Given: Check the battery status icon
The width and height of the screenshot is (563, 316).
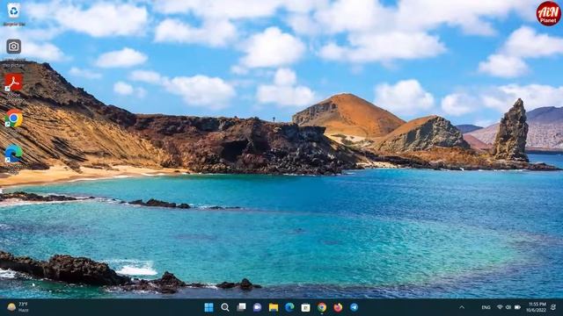Looking at the screenshot, I should [517, 307].
